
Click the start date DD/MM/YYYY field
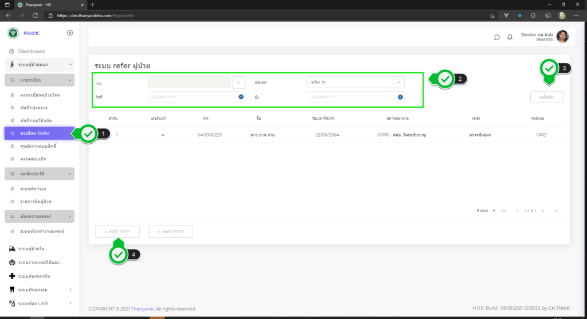(192, 97)
